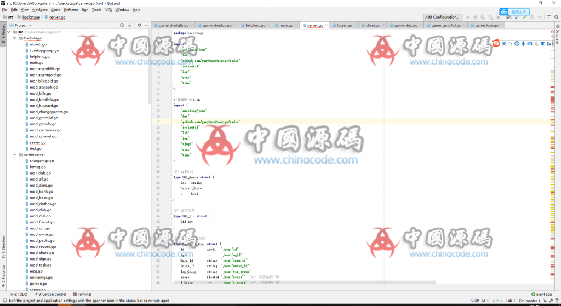The image size is (561, 306).
Task: Click the Git revert undo icon
Action: click(x=539, y=17)
